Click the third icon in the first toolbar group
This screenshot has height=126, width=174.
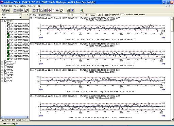pos(22,11)
